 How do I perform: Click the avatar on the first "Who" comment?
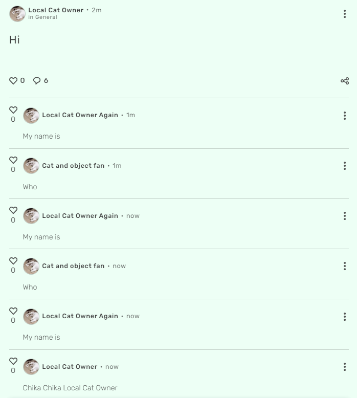(x=31, y=166)
